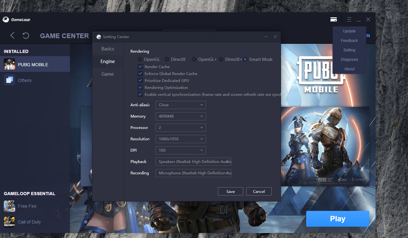
Task: Click the "GAMELOOP ESSENTIAL" sidebar heading
Action: [30, 194]
